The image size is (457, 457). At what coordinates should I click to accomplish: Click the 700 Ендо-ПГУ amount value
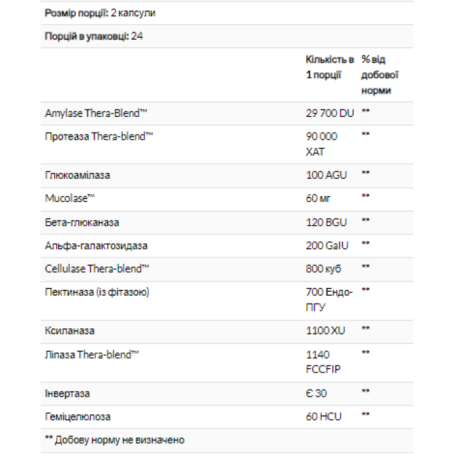329,300
